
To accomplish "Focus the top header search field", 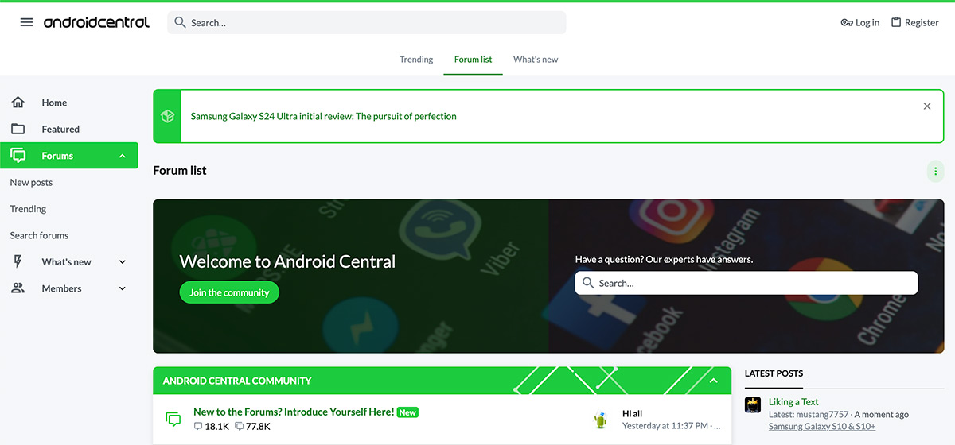I will 367,22.
